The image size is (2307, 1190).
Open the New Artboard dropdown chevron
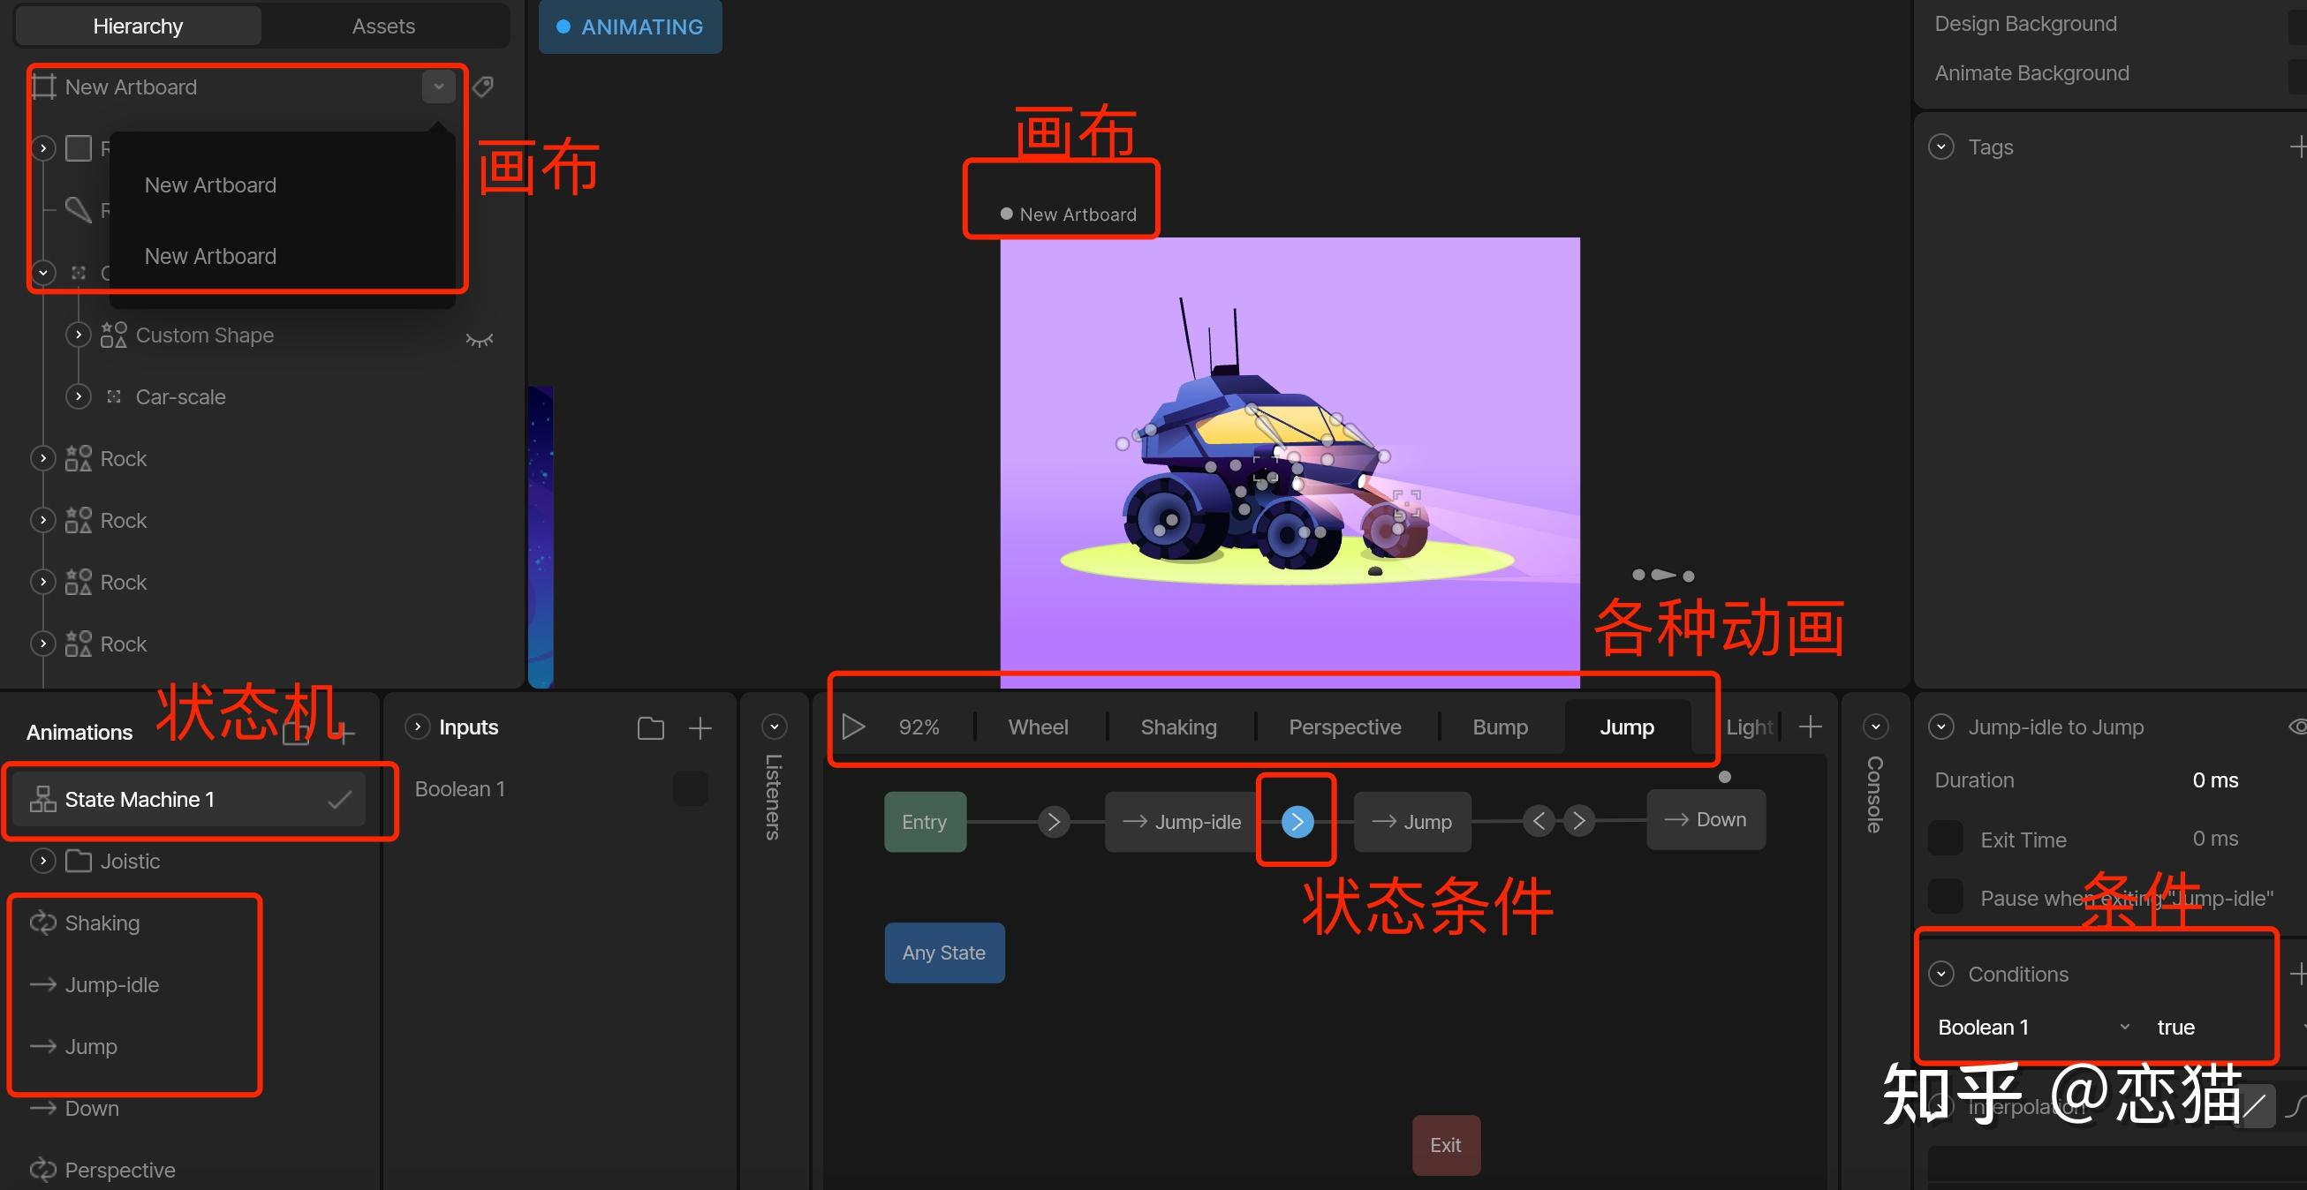[438, 87]
